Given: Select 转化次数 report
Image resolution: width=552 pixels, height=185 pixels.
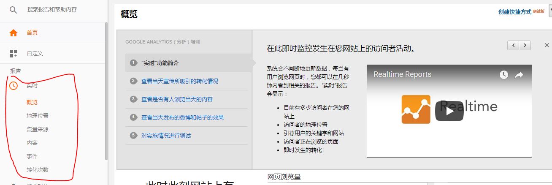Looking at the screenshot, I should 38,170.
